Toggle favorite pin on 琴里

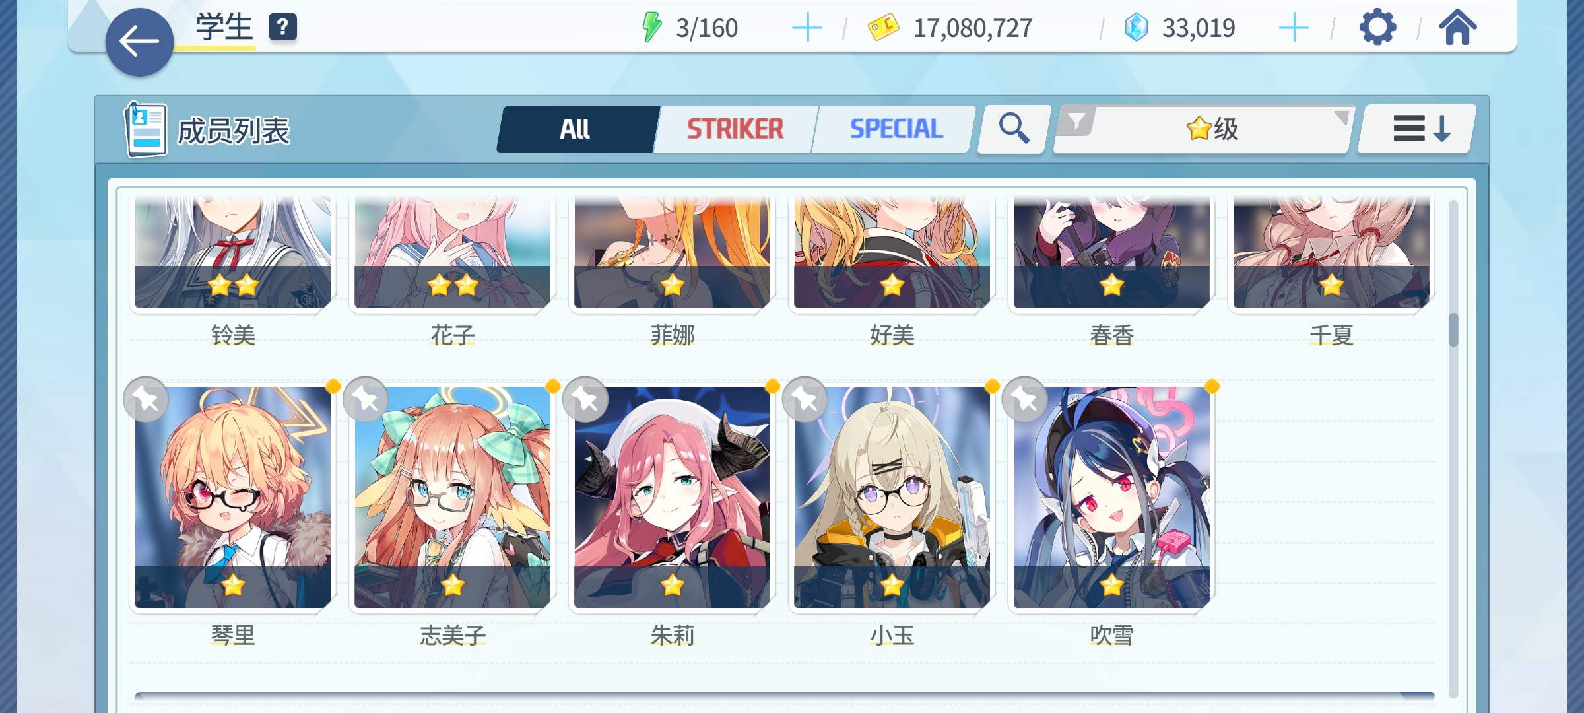point(146,399)
